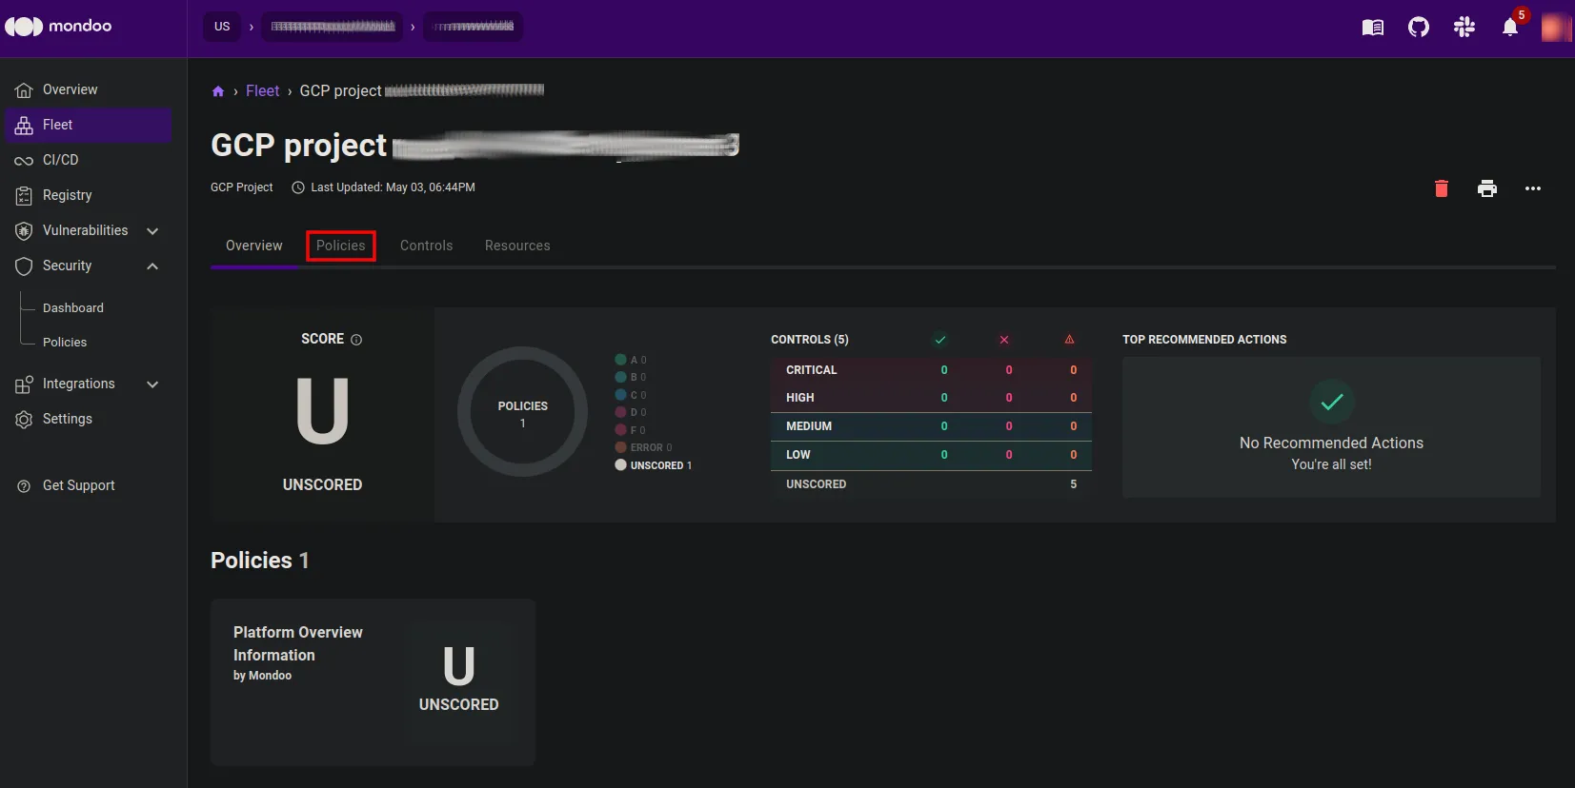Screen dimensions: 1575x788
Task: Click the Overview house icon in sidebar
Action: [x=24, y=90]
